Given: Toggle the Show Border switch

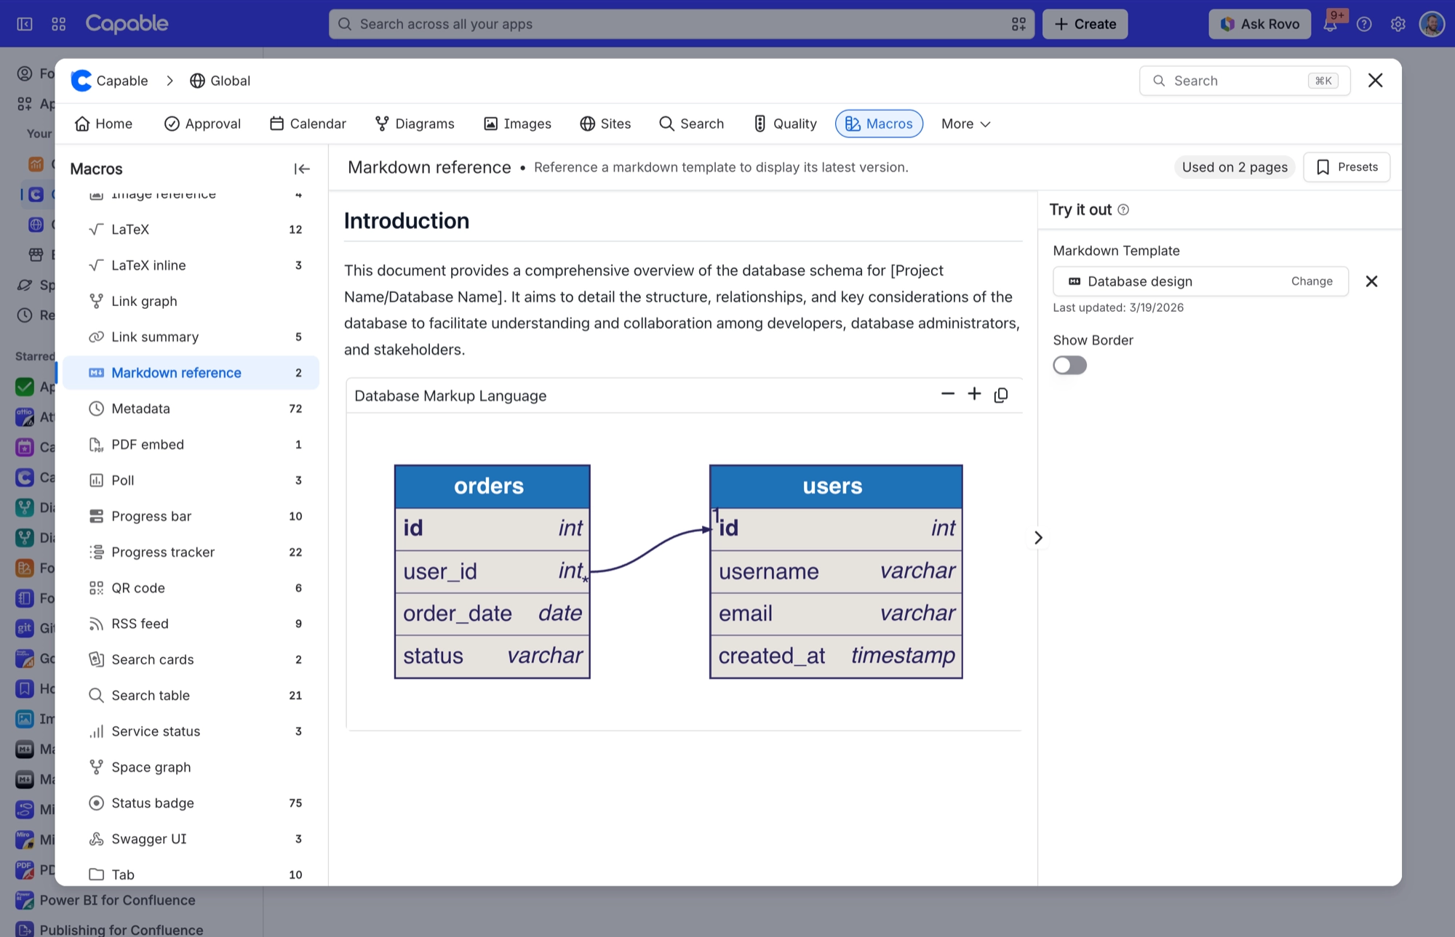Looking at the screenshot, I should [x=1069, y=365].
